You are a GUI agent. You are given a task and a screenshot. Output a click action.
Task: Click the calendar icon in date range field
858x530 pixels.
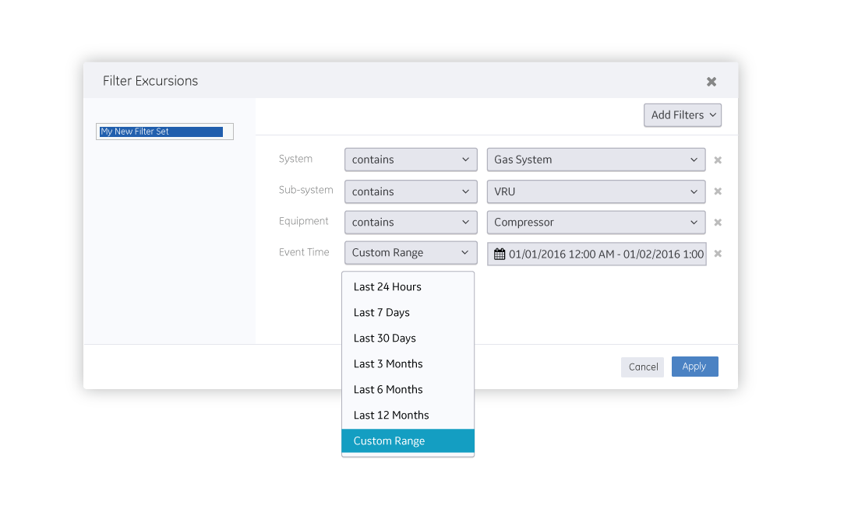[x=500, y=254]
